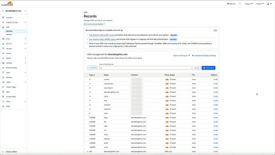This screenshot has height=155, width=275.
Task: Open the Custom Pages sidebar icon
Action: pyautogui.click(x=3, y=87)
